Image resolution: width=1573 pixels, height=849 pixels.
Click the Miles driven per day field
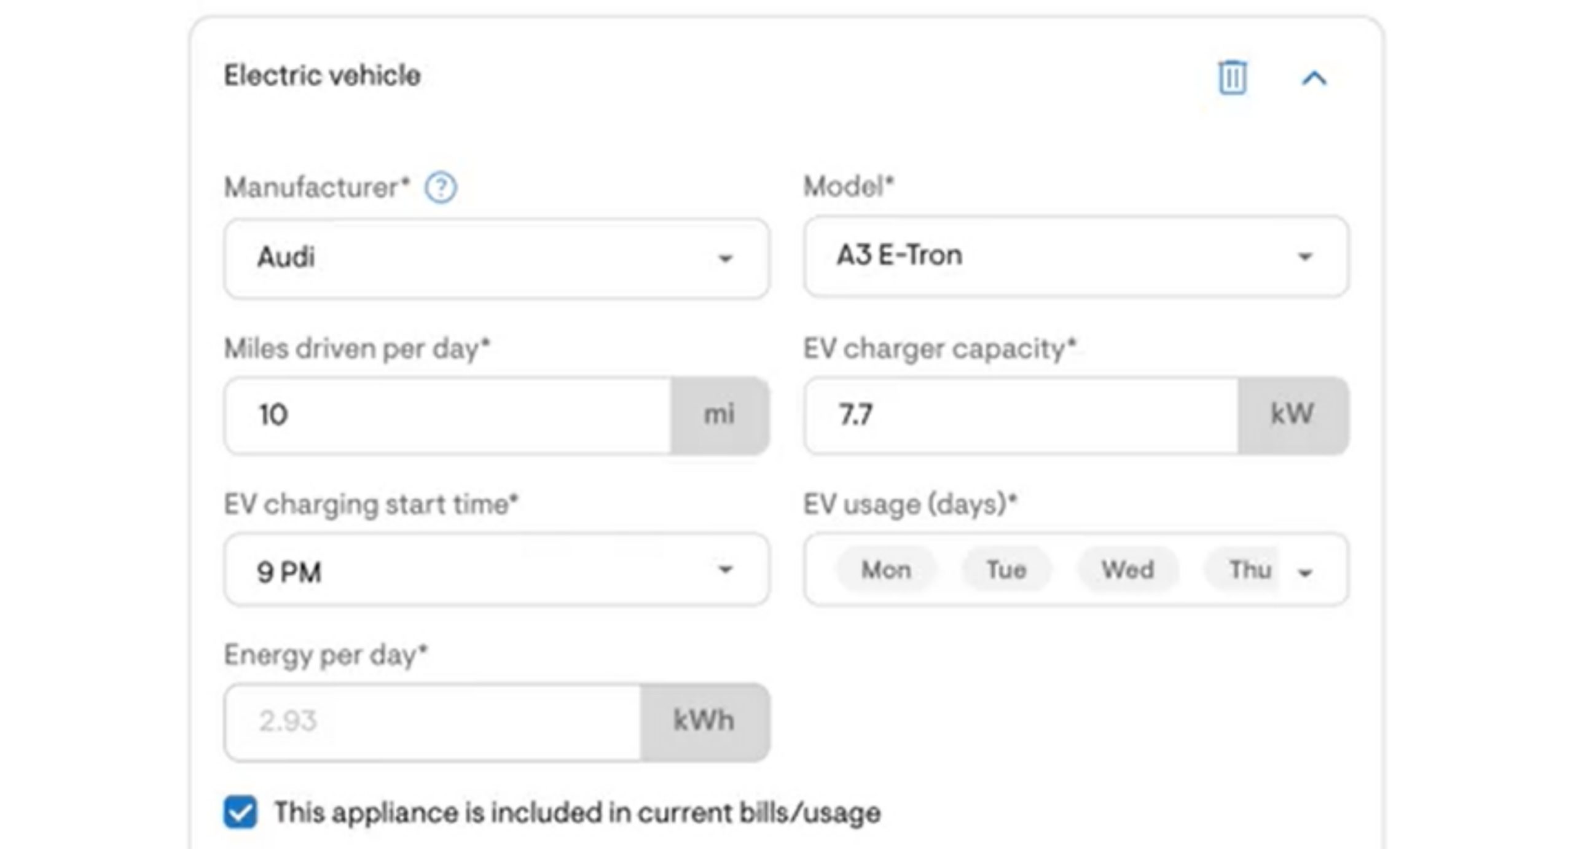tap(449, 415)
